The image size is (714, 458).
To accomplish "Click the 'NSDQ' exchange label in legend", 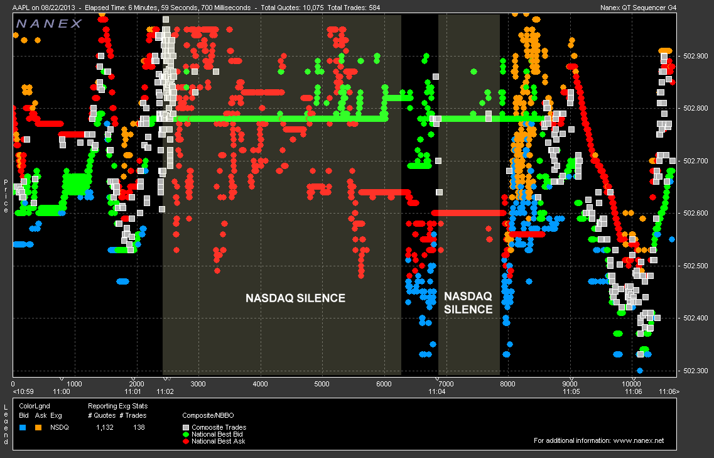I will [60, 427].
